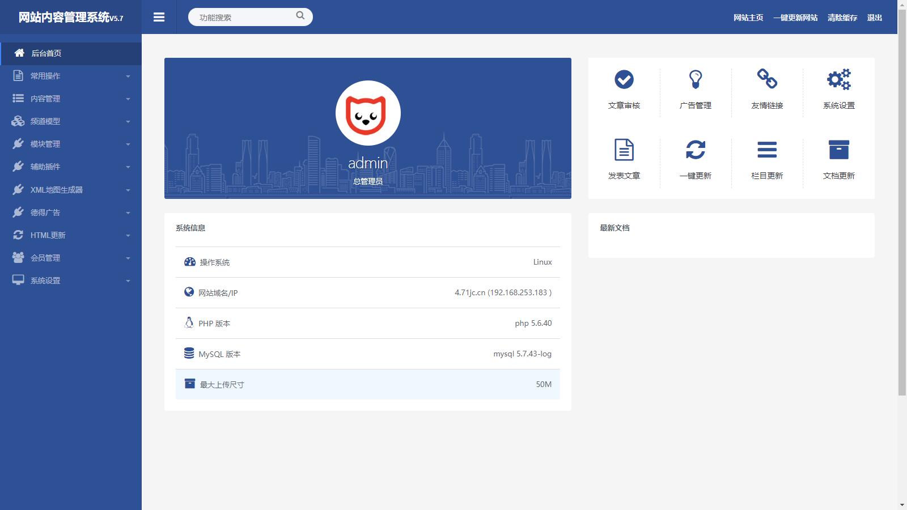The width and height of the screenshot is (907, 510).
Task: Expand the 内容管理 sidebar menu
Action: 71,98
